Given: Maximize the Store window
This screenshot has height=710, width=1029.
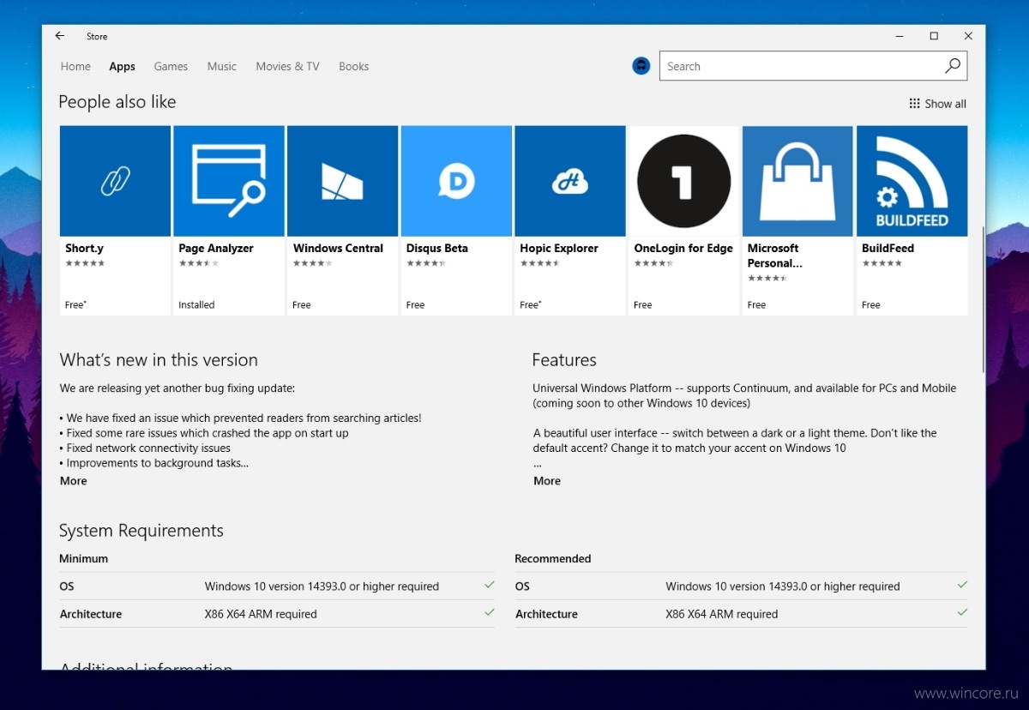Looking at the screenshot, I should (x=934, y=36).
